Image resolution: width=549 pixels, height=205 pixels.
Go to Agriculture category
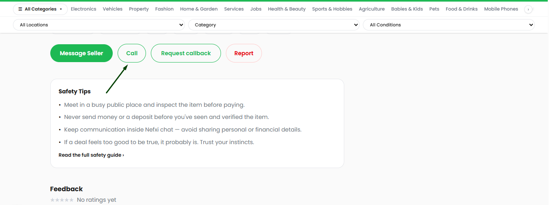372,9
